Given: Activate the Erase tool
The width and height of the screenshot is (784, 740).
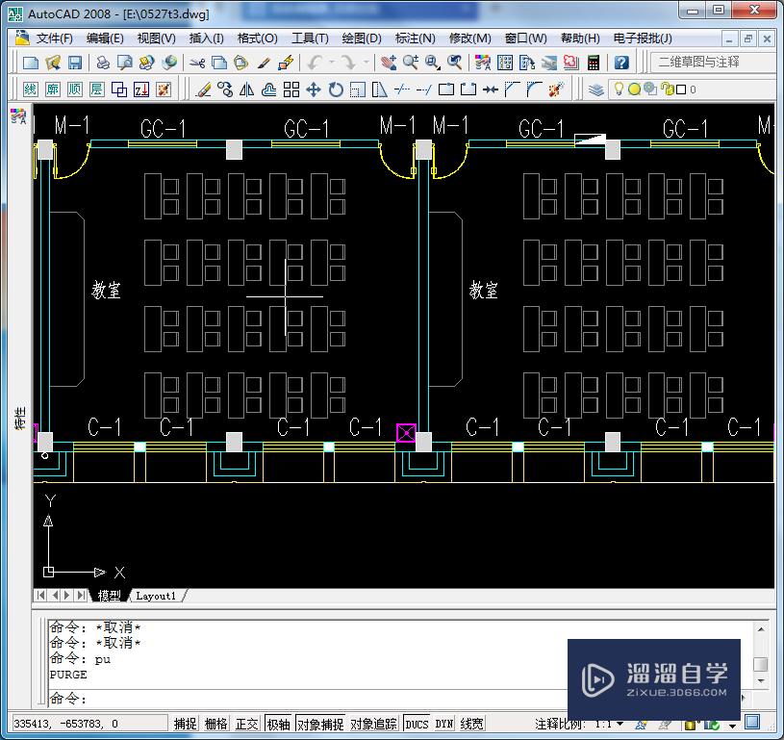Looking at the screenshot, I should (205, 89).
